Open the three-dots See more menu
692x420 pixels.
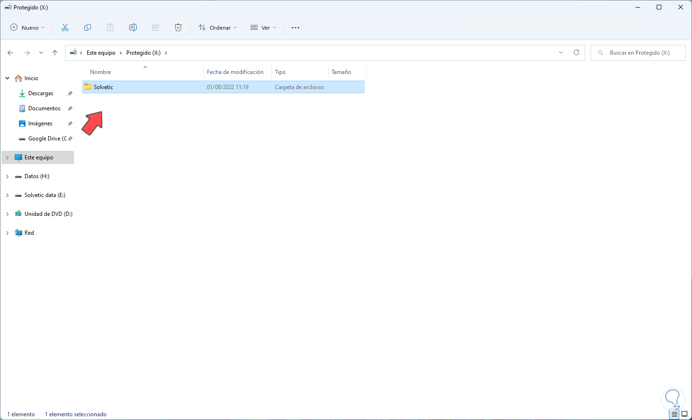tap(296, 28)
